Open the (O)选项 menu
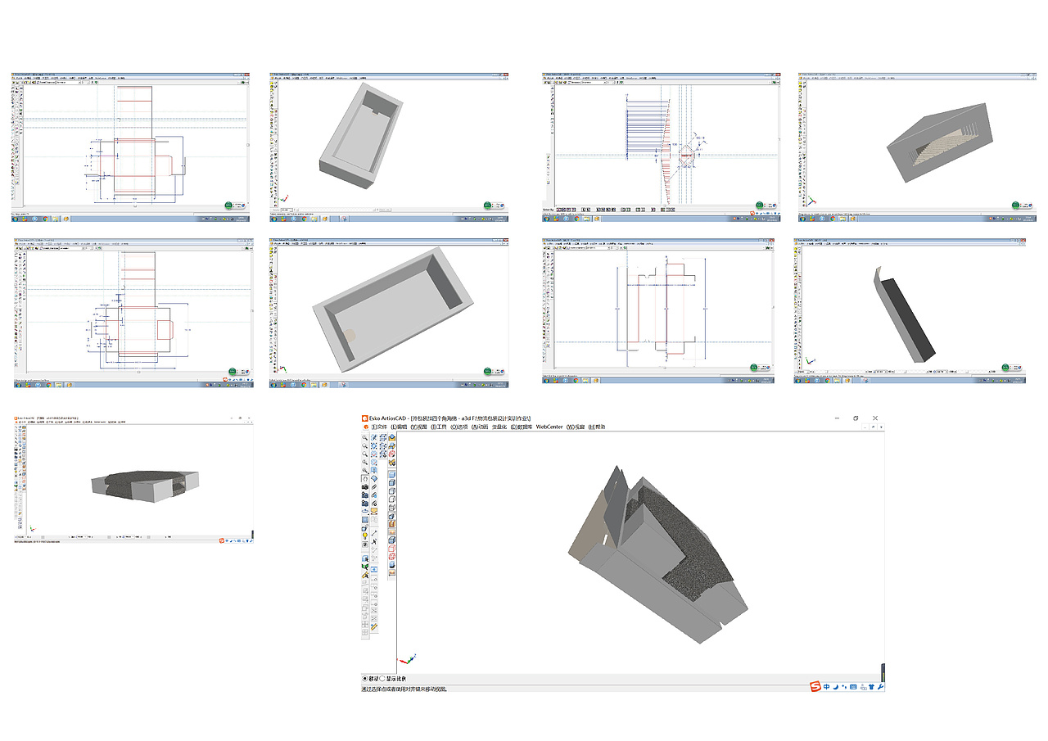Viewport: 1048px width, 741px height. pyautogui.click(x=458, y=427)
